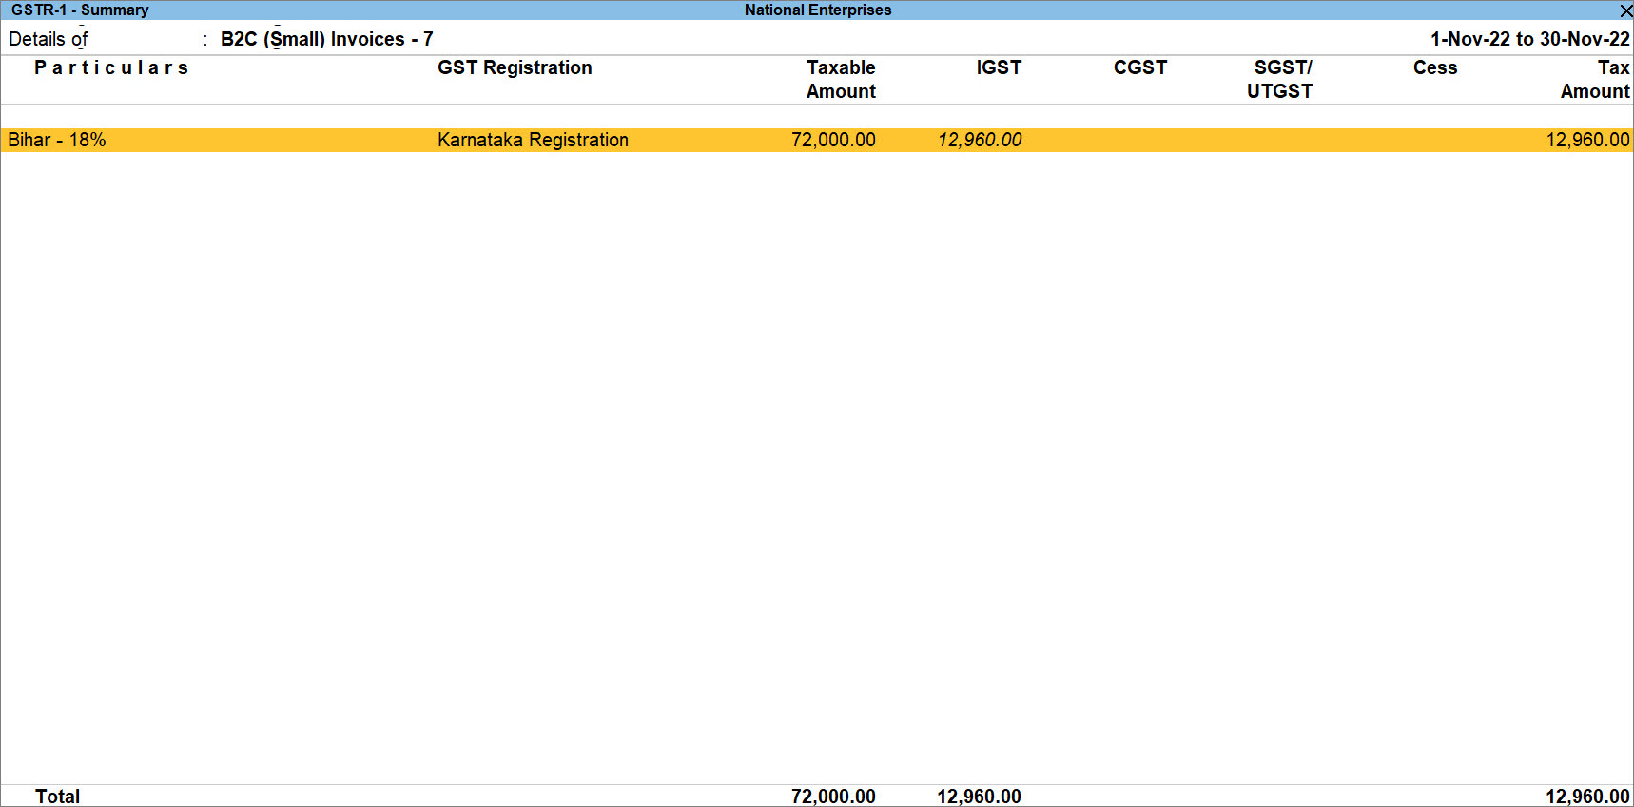Screen dimensions: 1634x807
Task: Click National Enterprises company title
Action: point(818,10)
